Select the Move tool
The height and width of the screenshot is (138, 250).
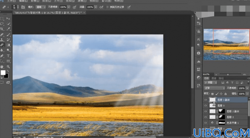(x=8, y=19)
